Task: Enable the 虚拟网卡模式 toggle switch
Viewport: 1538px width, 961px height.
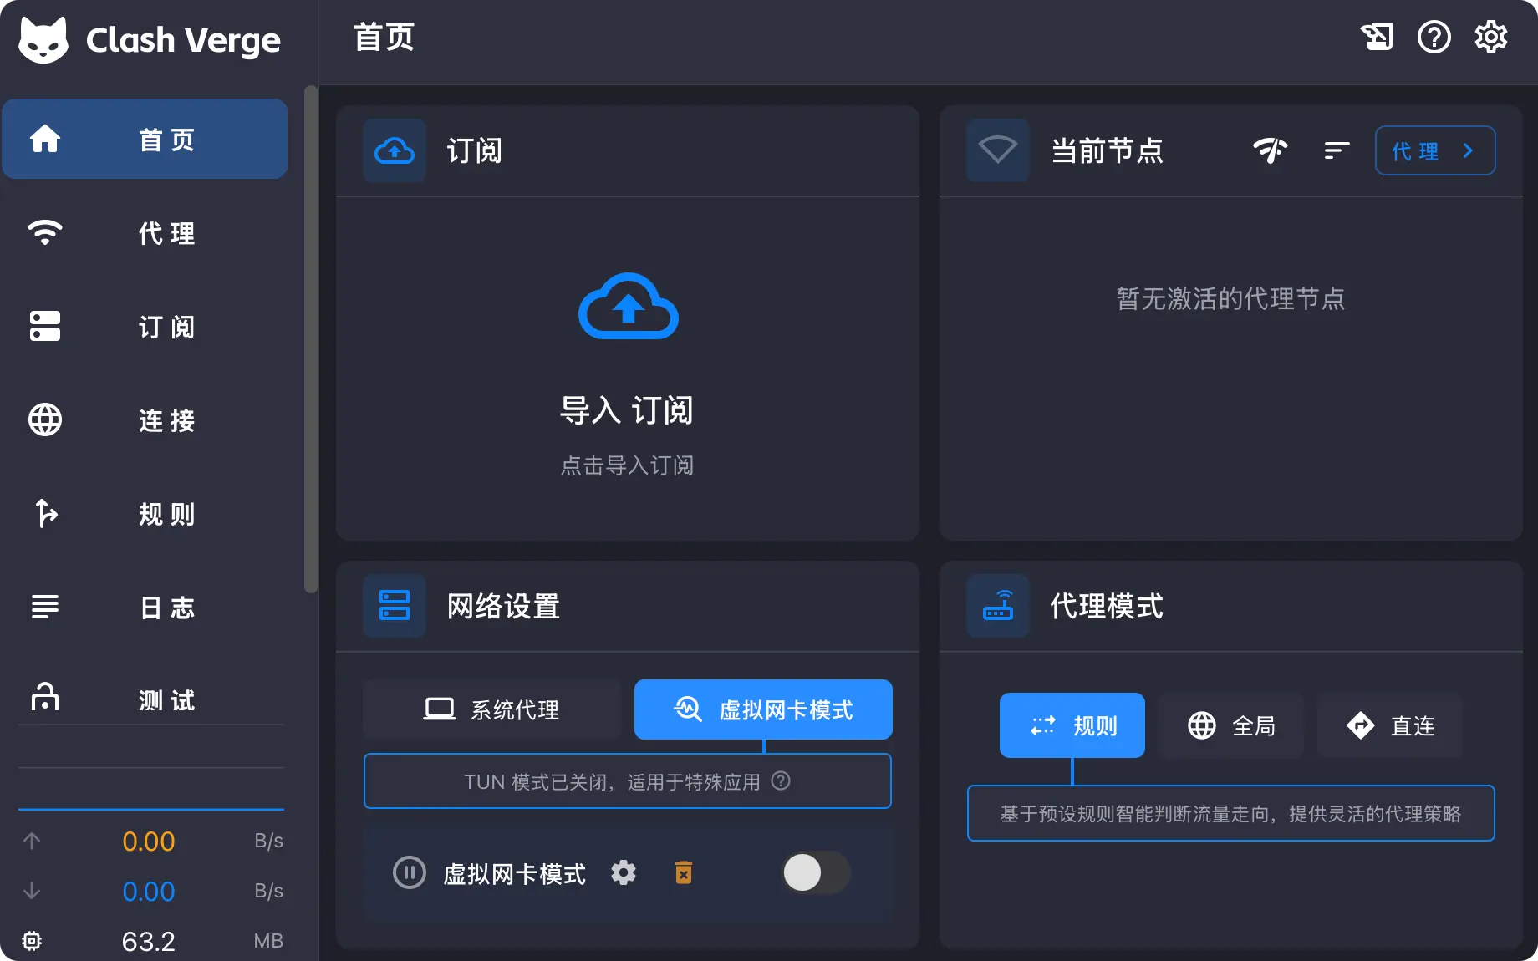Action: (x=816, y=873)
